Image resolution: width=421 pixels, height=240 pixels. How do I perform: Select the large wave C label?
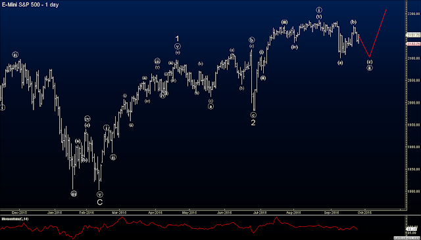click(x=99, y=202)
